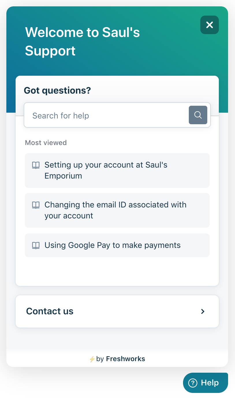
Task: Expand Contact us via the chevron arrow
Action: pos(203,311)
